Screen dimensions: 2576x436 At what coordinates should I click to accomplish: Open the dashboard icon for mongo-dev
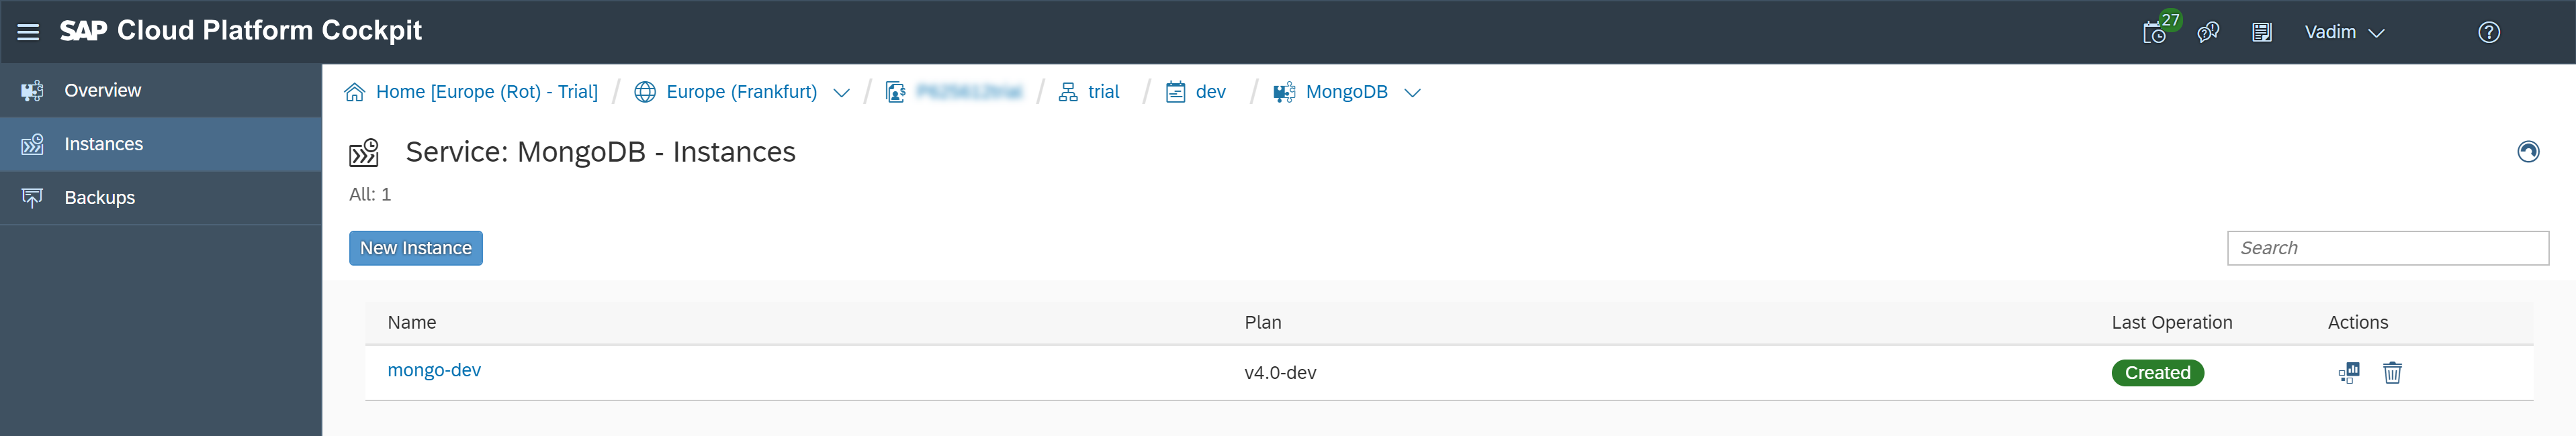pyautogui.click(x=2348, y=373)
